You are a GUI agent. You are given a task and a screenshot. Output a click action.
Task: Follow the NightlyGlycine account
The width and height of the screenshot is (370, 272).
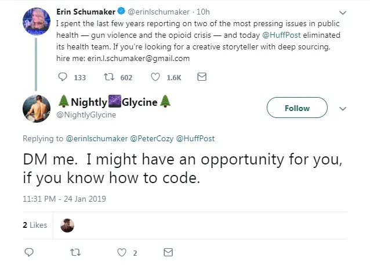click(297, 108)
